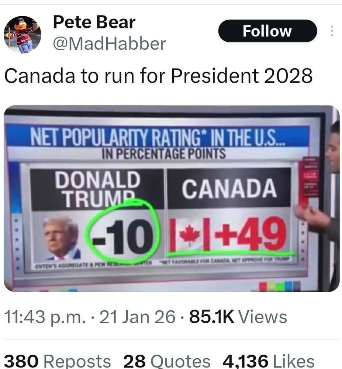This screenshot has height=369, width=342.
Task: Show the 4,136 Likes list
Action: 268,361
